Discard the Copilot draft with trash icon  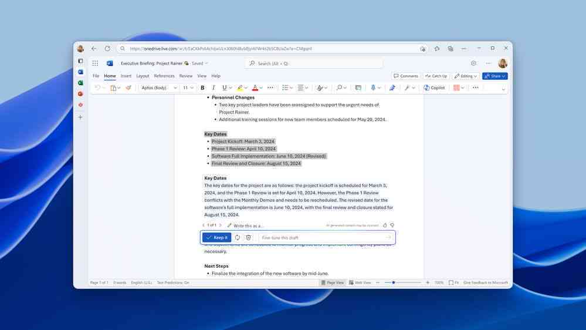pos(249,238)
